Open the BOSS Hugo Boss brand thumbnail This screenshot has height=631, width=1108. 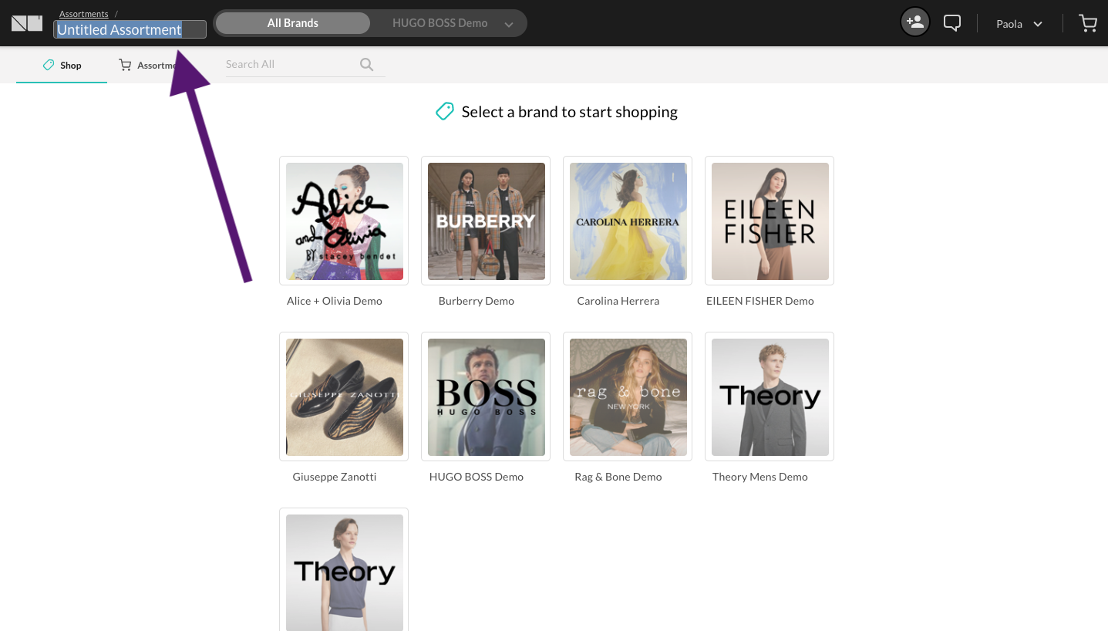pos(487,397)
